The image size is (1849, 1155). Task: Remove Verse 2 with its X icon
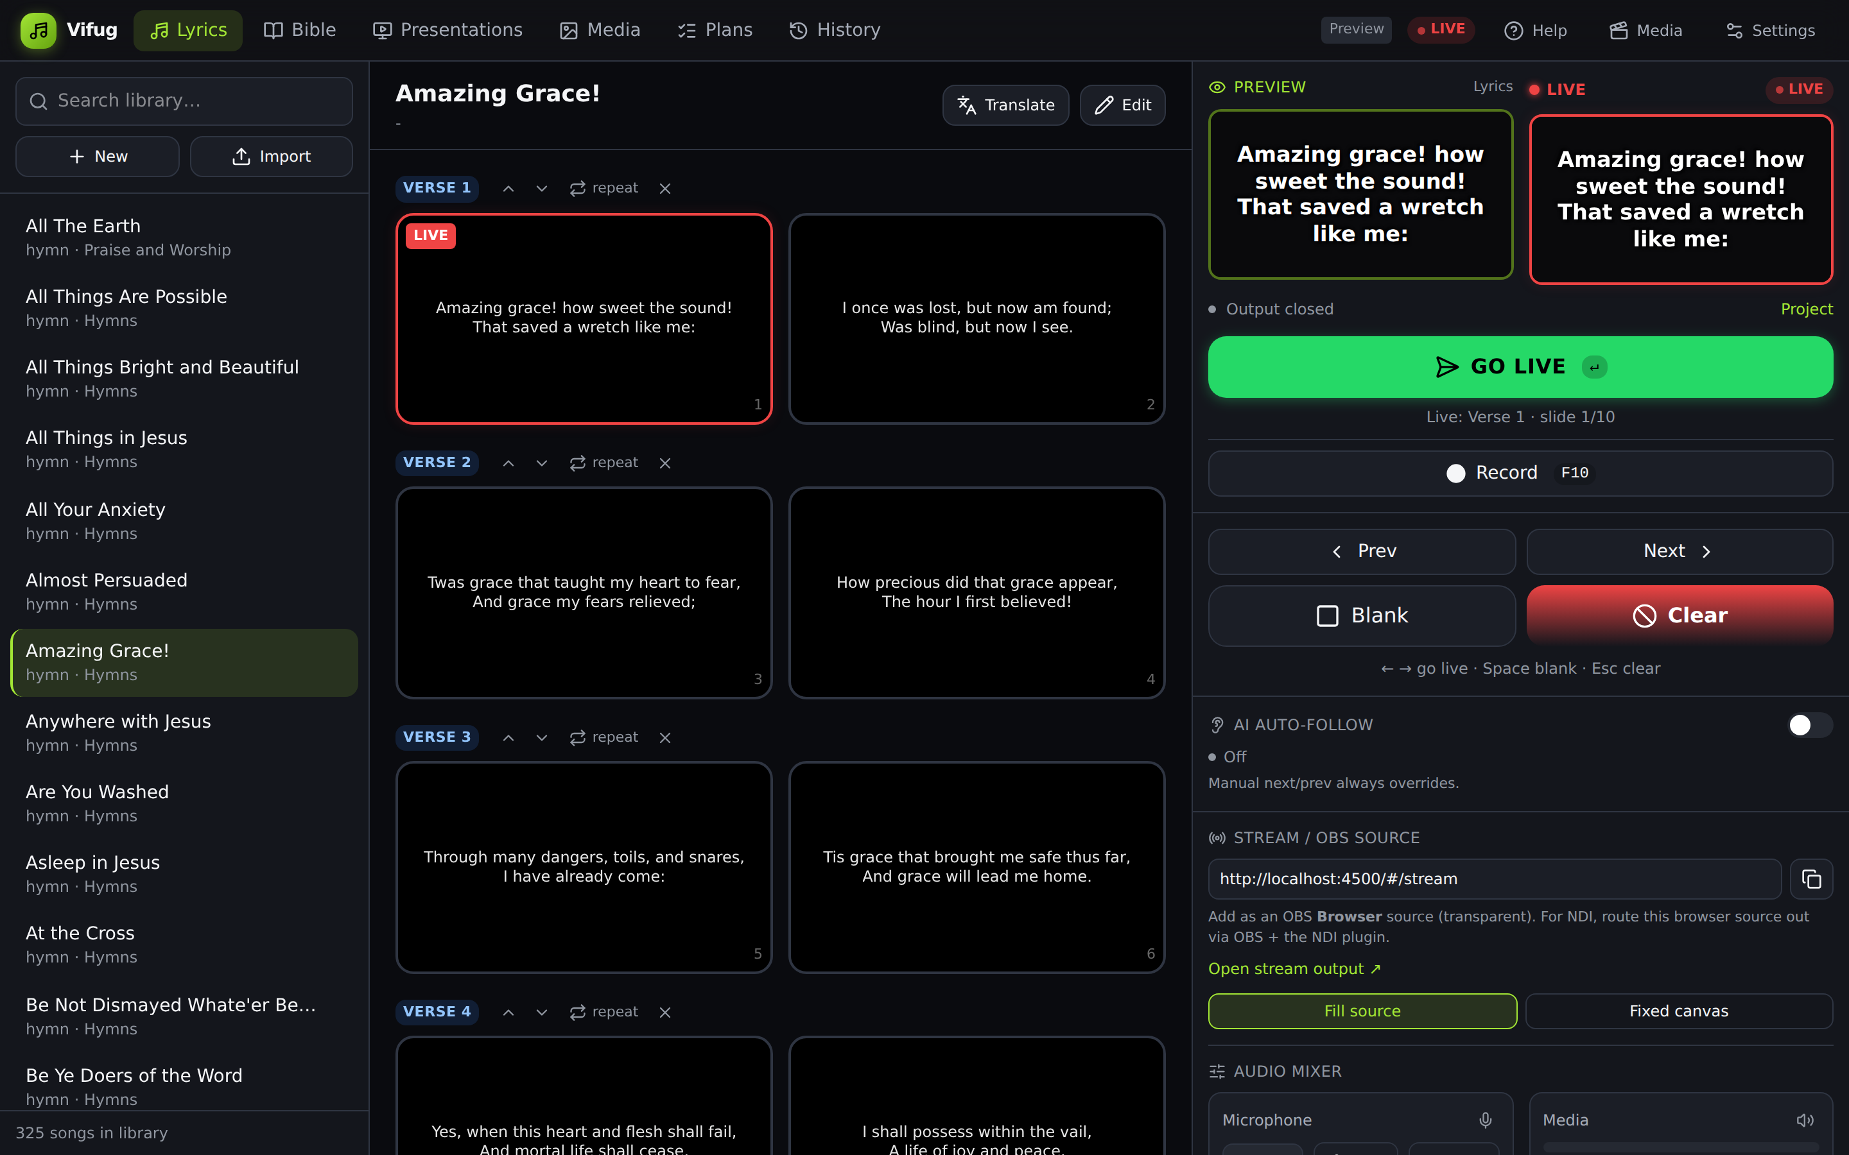point(664,463)
